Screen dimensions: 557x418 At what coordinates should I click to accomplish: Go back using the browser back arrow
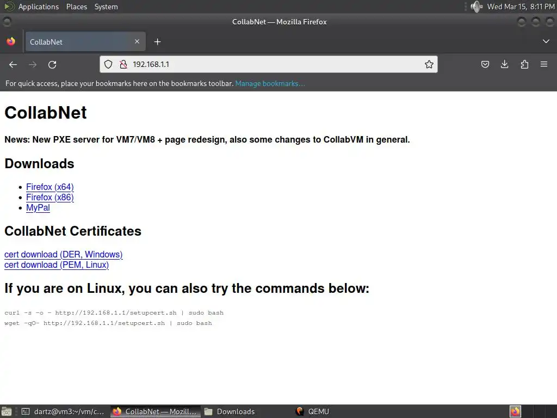point(13,64)
